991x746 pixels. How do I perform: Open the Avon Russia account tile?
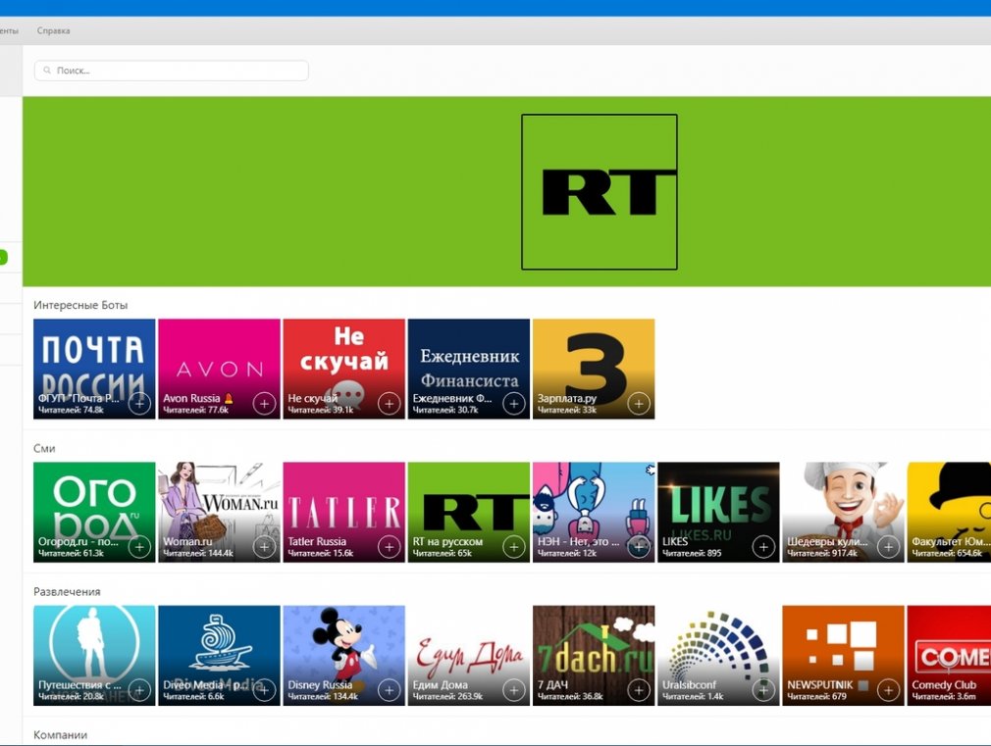(219, 369)
